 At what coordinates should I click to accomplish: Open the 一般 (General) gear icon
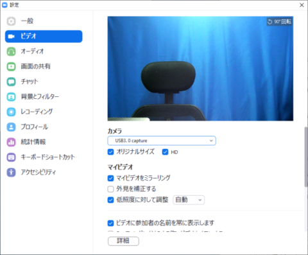click(11, 21)
